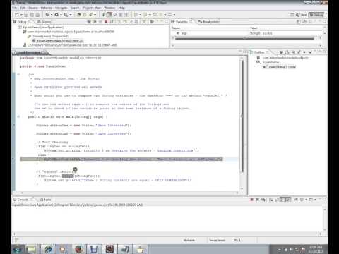Select the Thread [main] Suspended row
Image resolution: width=339 pixels, height=254 pixels.
point(48,36)
